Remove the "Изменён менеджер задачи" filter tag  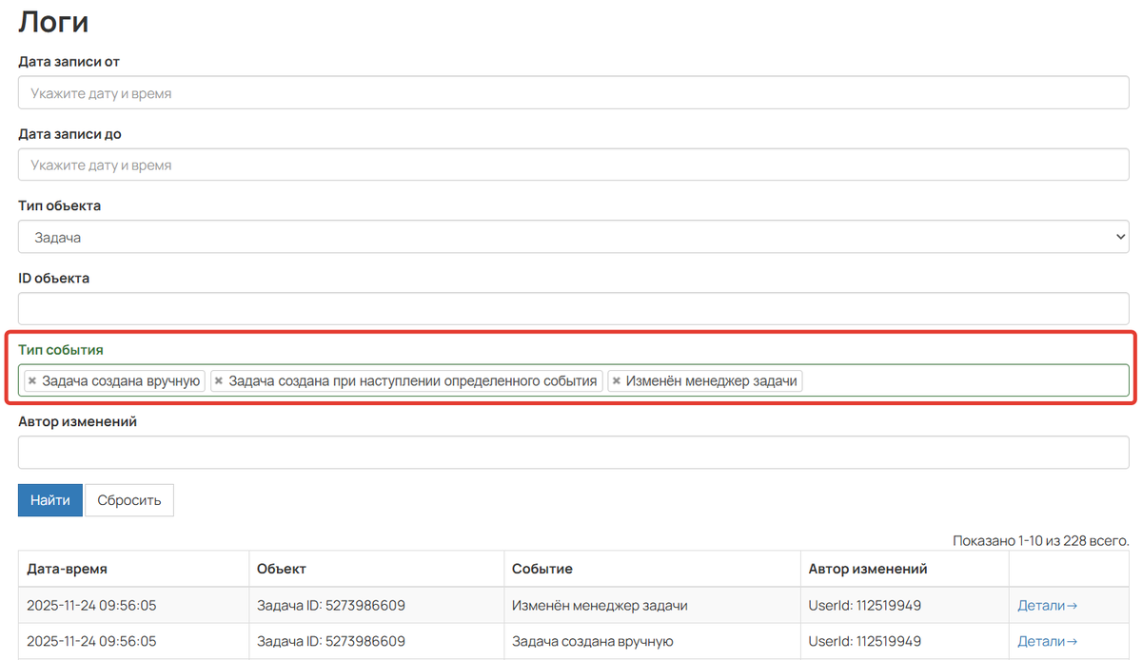[617, 381]
